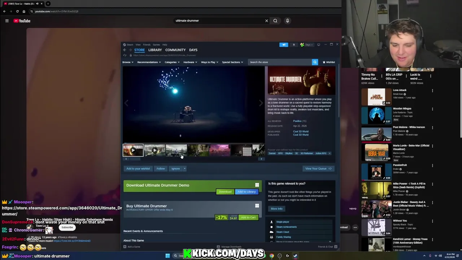
Task: Click Add to Library button
Action: (x=247, y=192)
